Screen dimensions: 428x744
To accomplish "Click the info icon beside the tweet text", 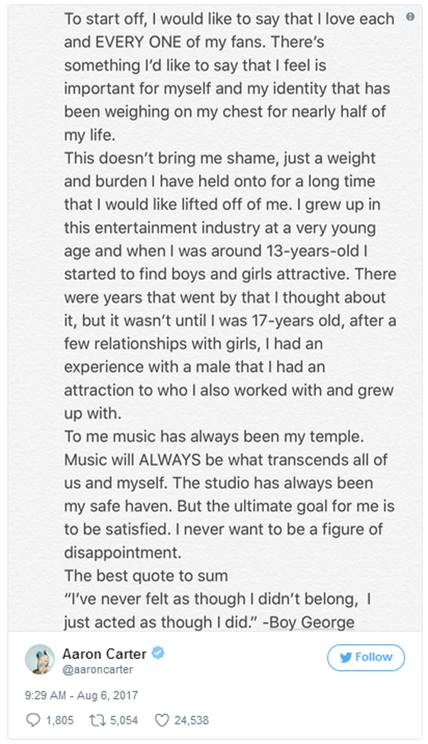I will [410, 16].
